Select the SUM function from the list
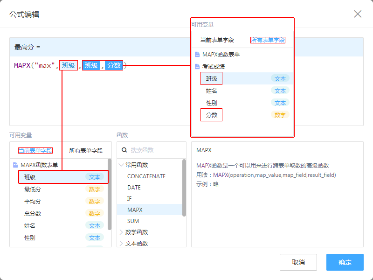Viewport: 373px width, 280px height. coord(133,221)
